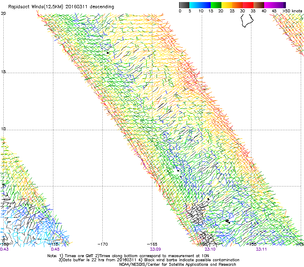The height and width of the screenshot is (267, 304).
Task: Select the blue 10-15 knots legend swatch
Action: point(205,5)
